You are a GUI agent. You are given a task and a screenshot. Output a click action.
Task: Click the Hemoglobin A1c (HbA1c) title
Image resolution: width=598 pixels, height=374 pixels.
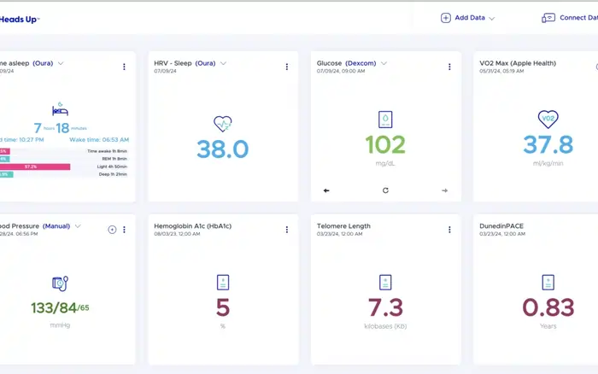click(192, 226)
